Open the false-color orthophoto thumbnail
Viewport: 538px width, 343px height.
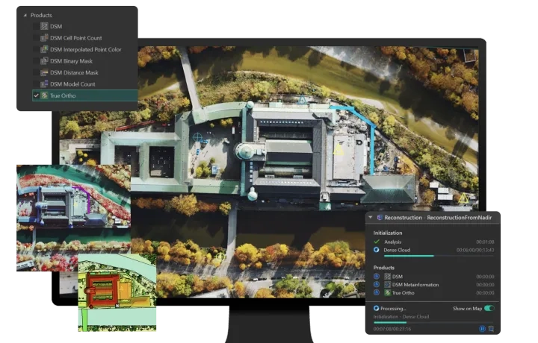click(x=73, y=218)
